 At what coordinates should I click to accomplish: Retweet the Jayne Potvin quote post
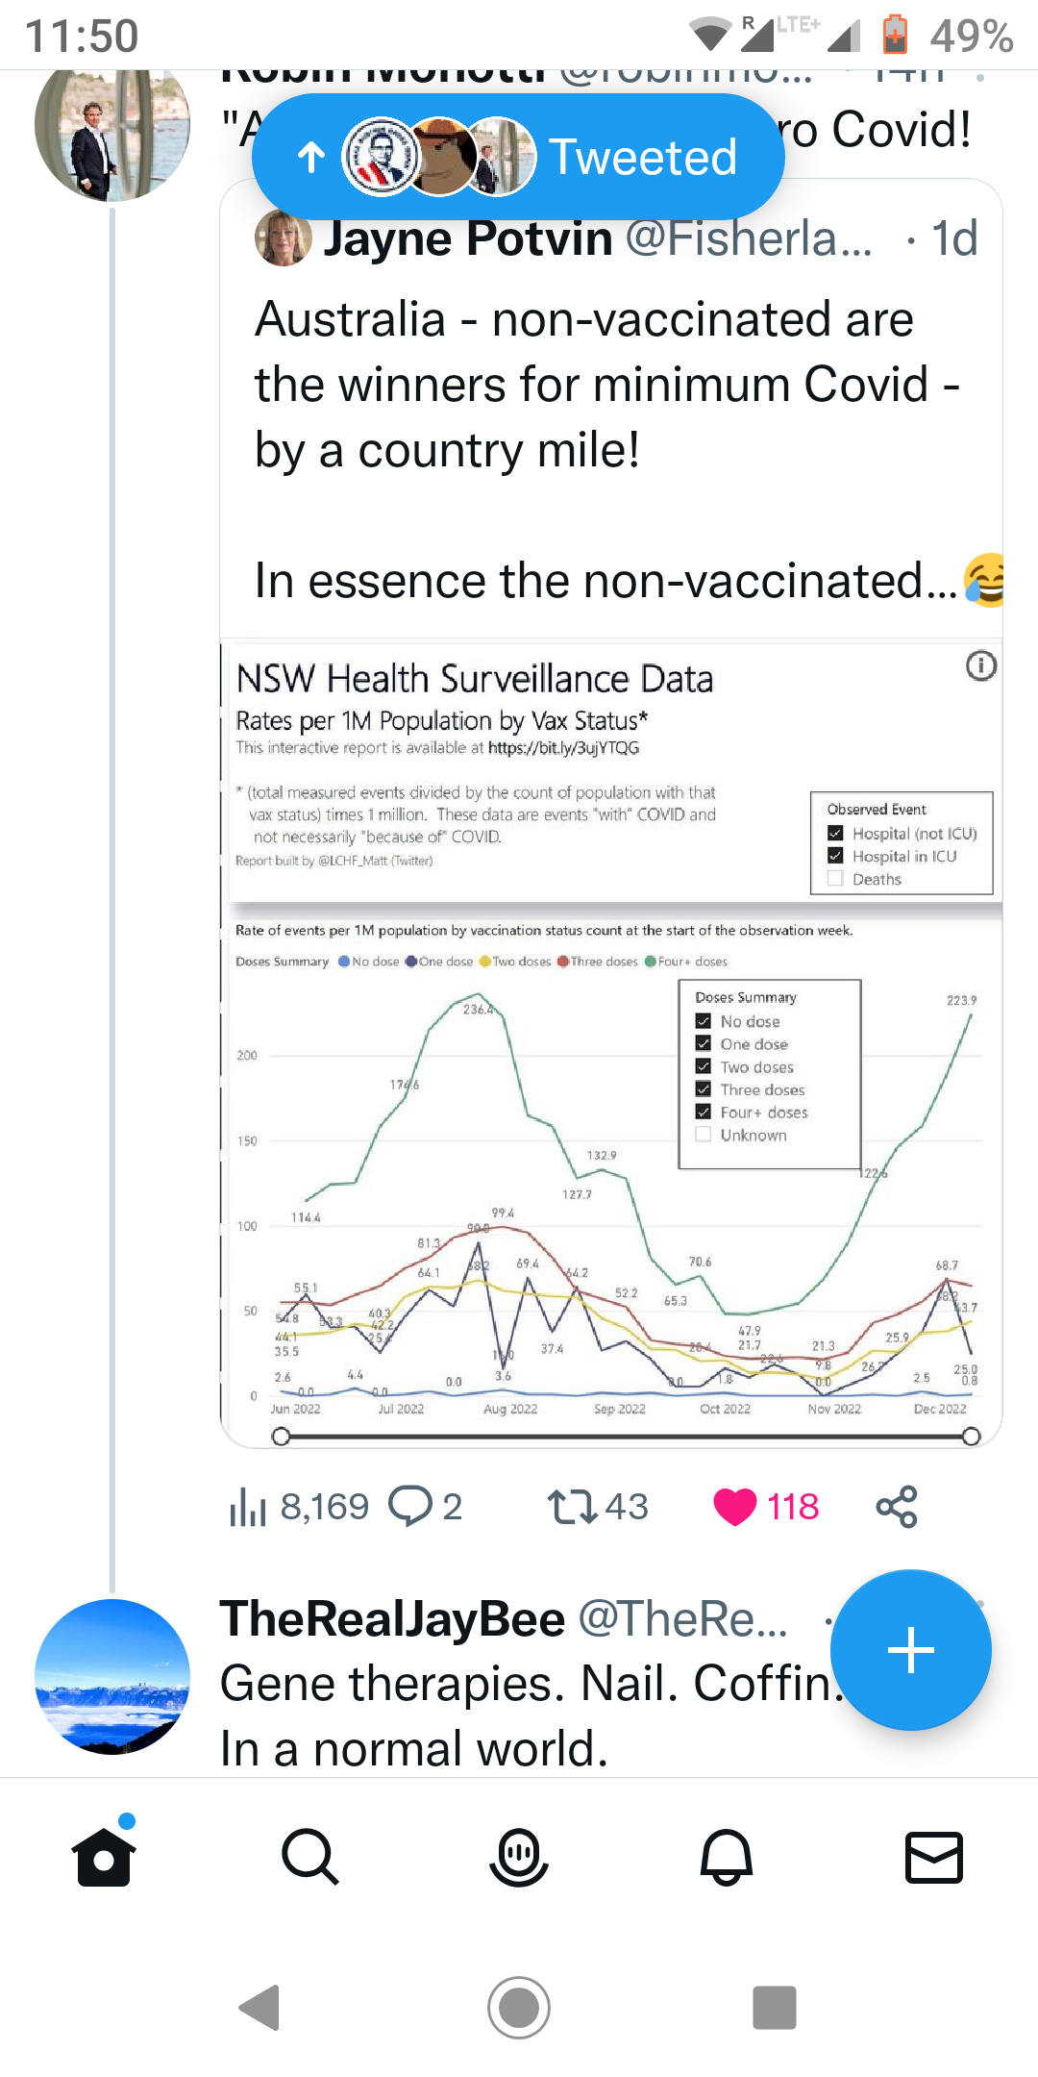click(572, 1506)
